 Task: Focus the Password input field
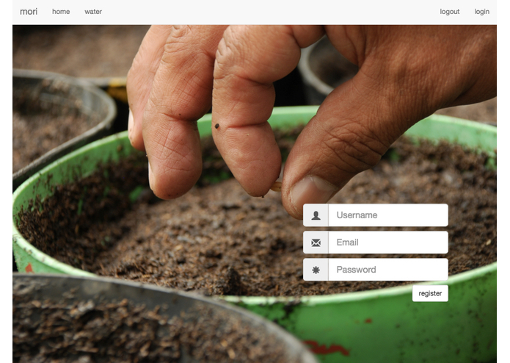388,270
